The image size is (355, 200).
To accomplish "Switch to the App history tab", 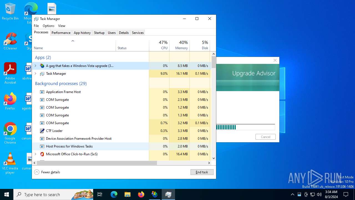I will click(82, 33).
